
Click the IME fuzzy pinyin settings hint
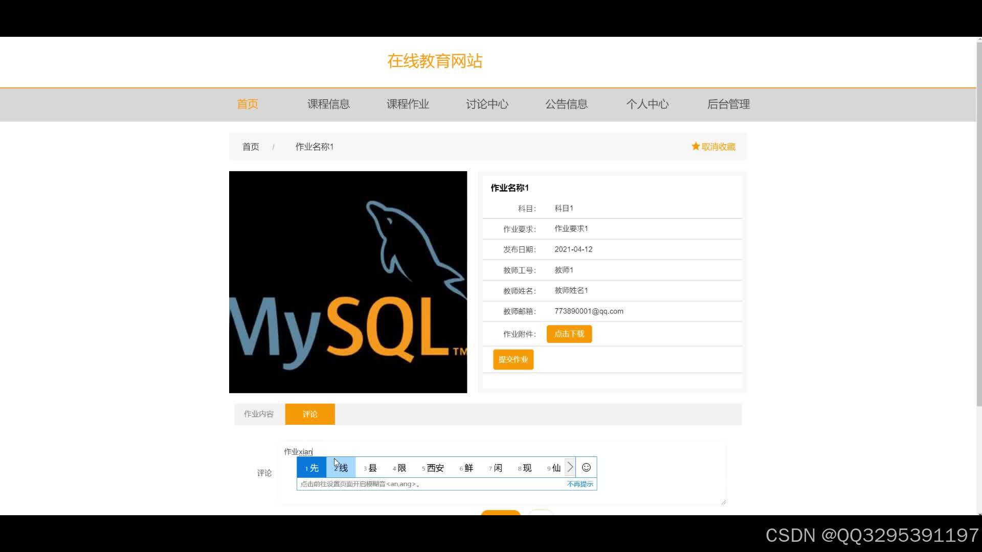[x=360, y=484]
